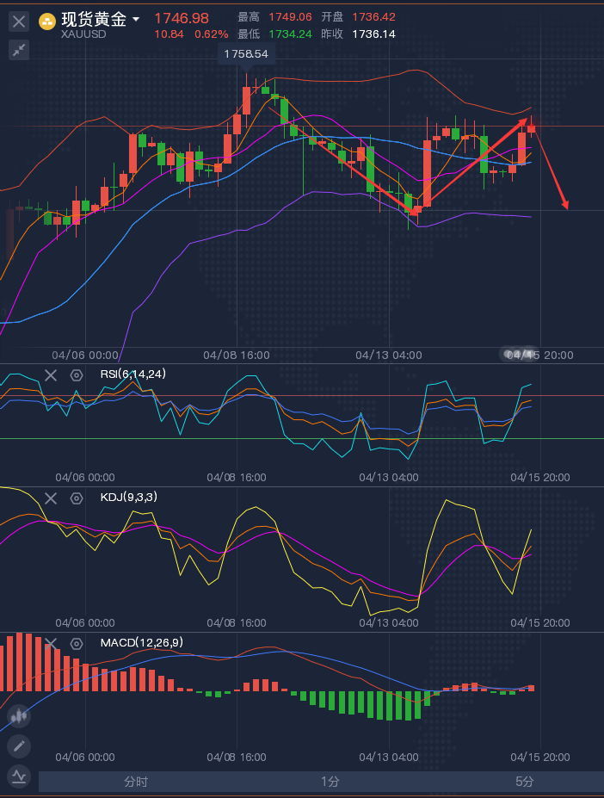Select the pencil drawing tool
Viewport: 604px width, 798px height.
point(19,746)
